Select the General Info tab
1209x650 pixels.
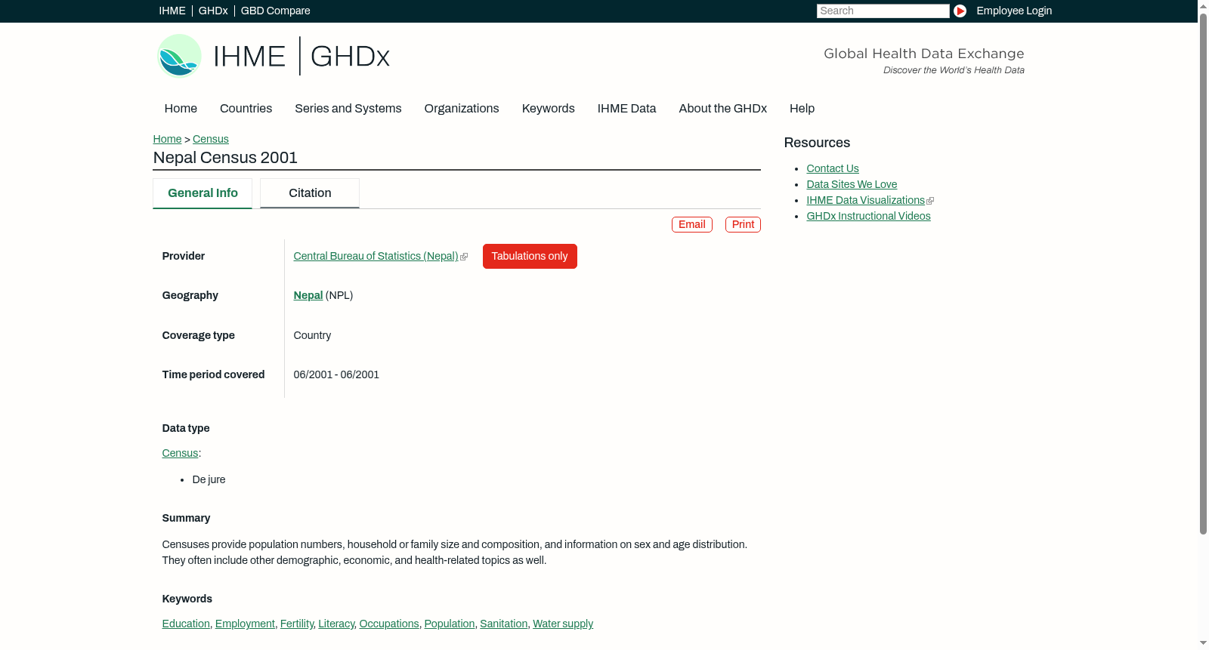pos(203,193)
